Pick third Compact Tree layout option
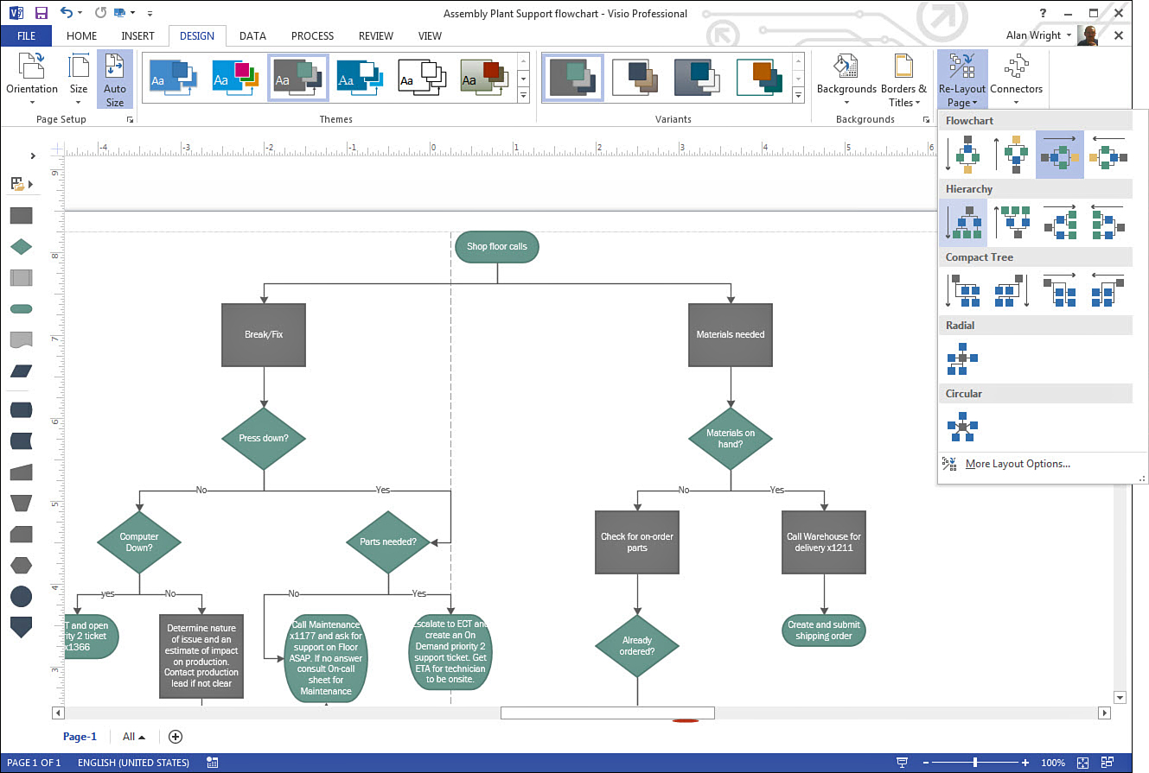Screen dimensions: 1149x773 pyautogui.click(x=1059, y=291)
